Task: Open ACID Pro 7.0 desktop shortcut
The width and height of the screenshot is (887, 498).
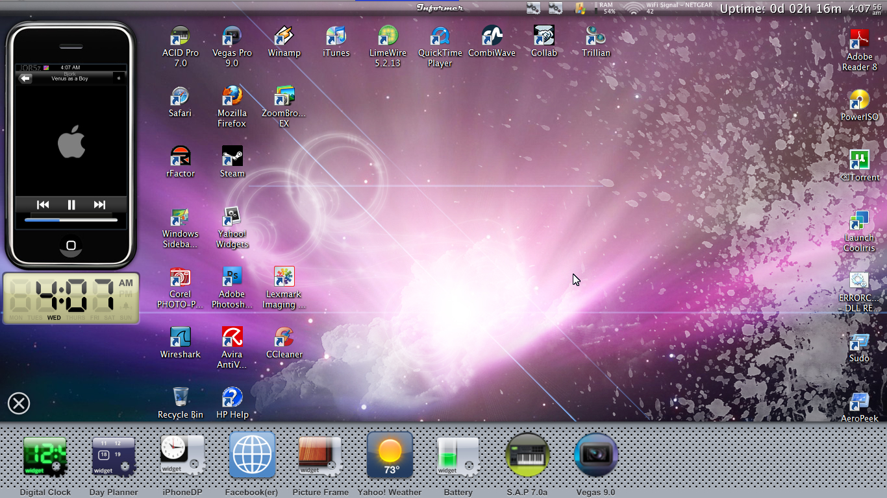Action: coord(180,46)
